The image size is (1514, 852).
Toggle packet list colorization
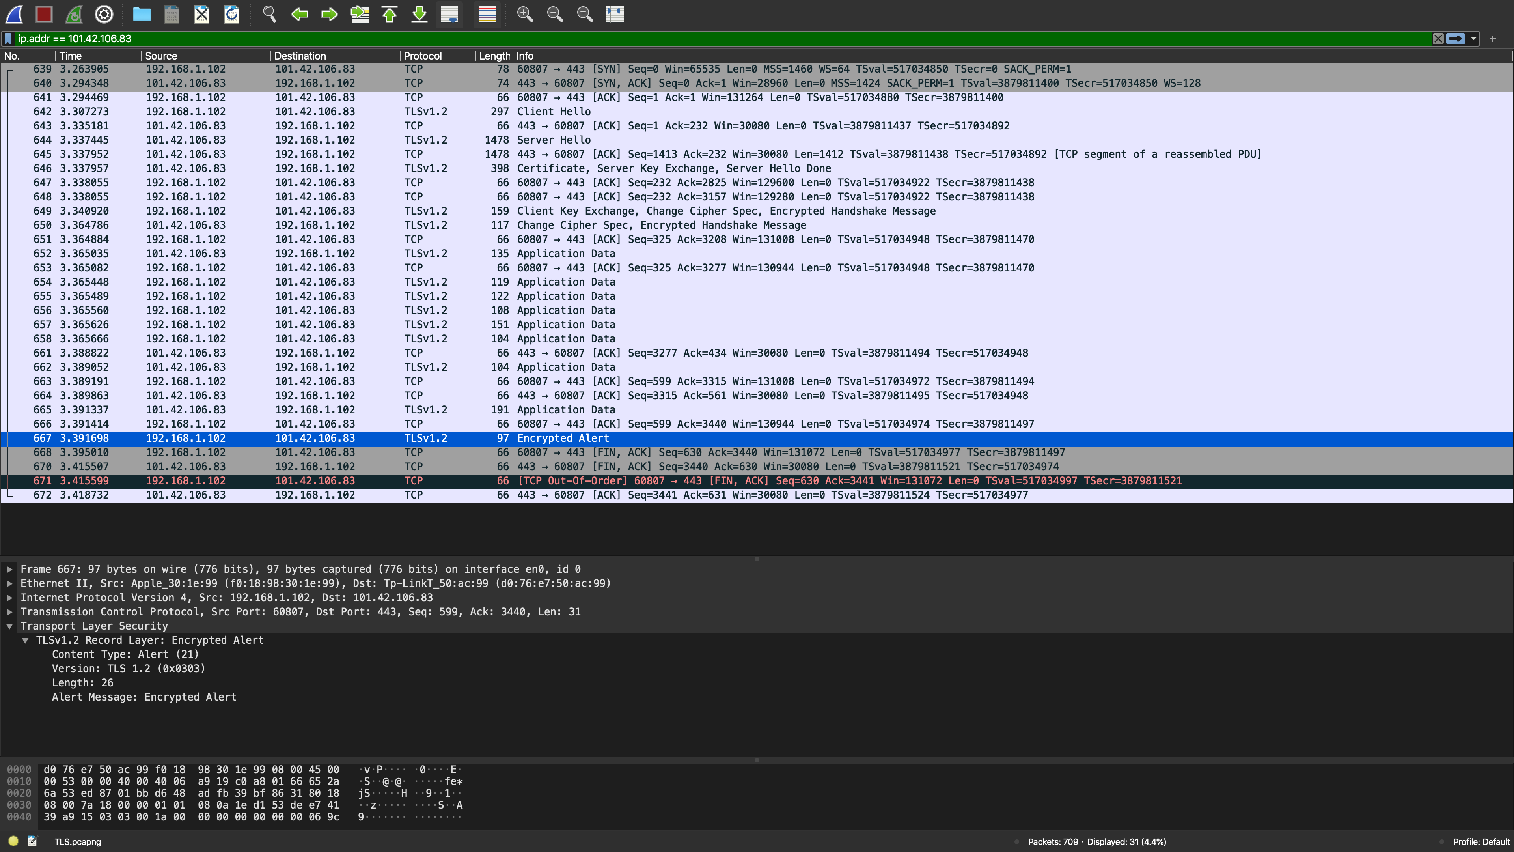[487, 14]
